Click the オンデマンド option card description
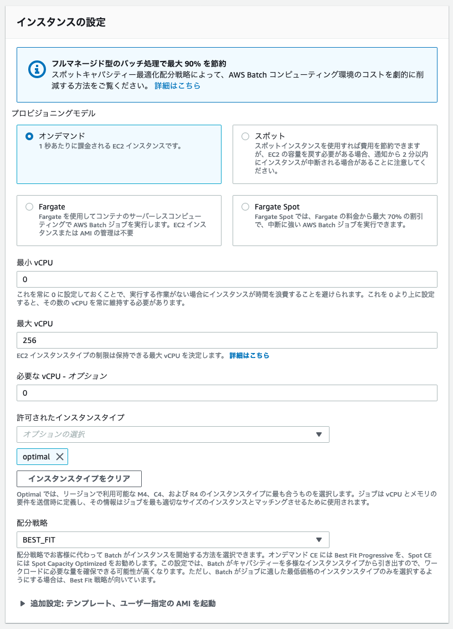Viewport: 453px width, 629px height. (x=110, y=146)
